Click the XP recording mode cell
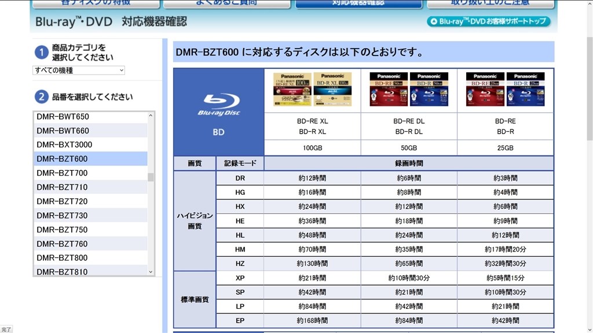Image resolution: width=593 pixels, height=333 pixels. click(x=240, y=278)
